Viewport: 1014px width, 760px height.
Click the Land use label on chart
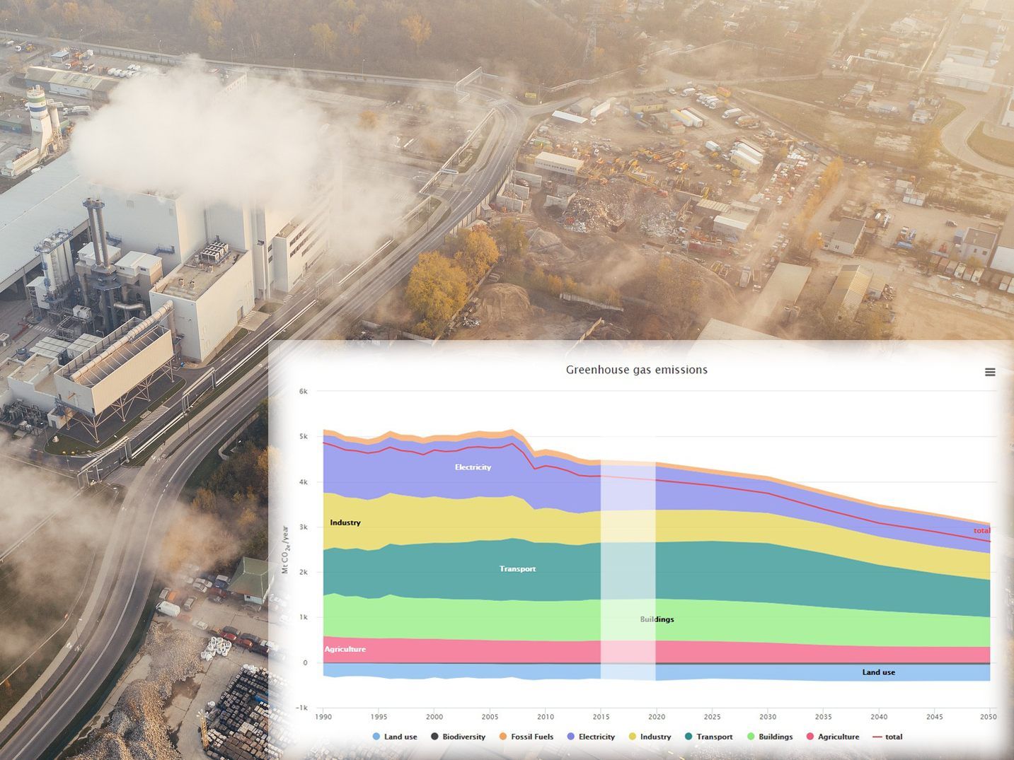[x=878, y=672]
